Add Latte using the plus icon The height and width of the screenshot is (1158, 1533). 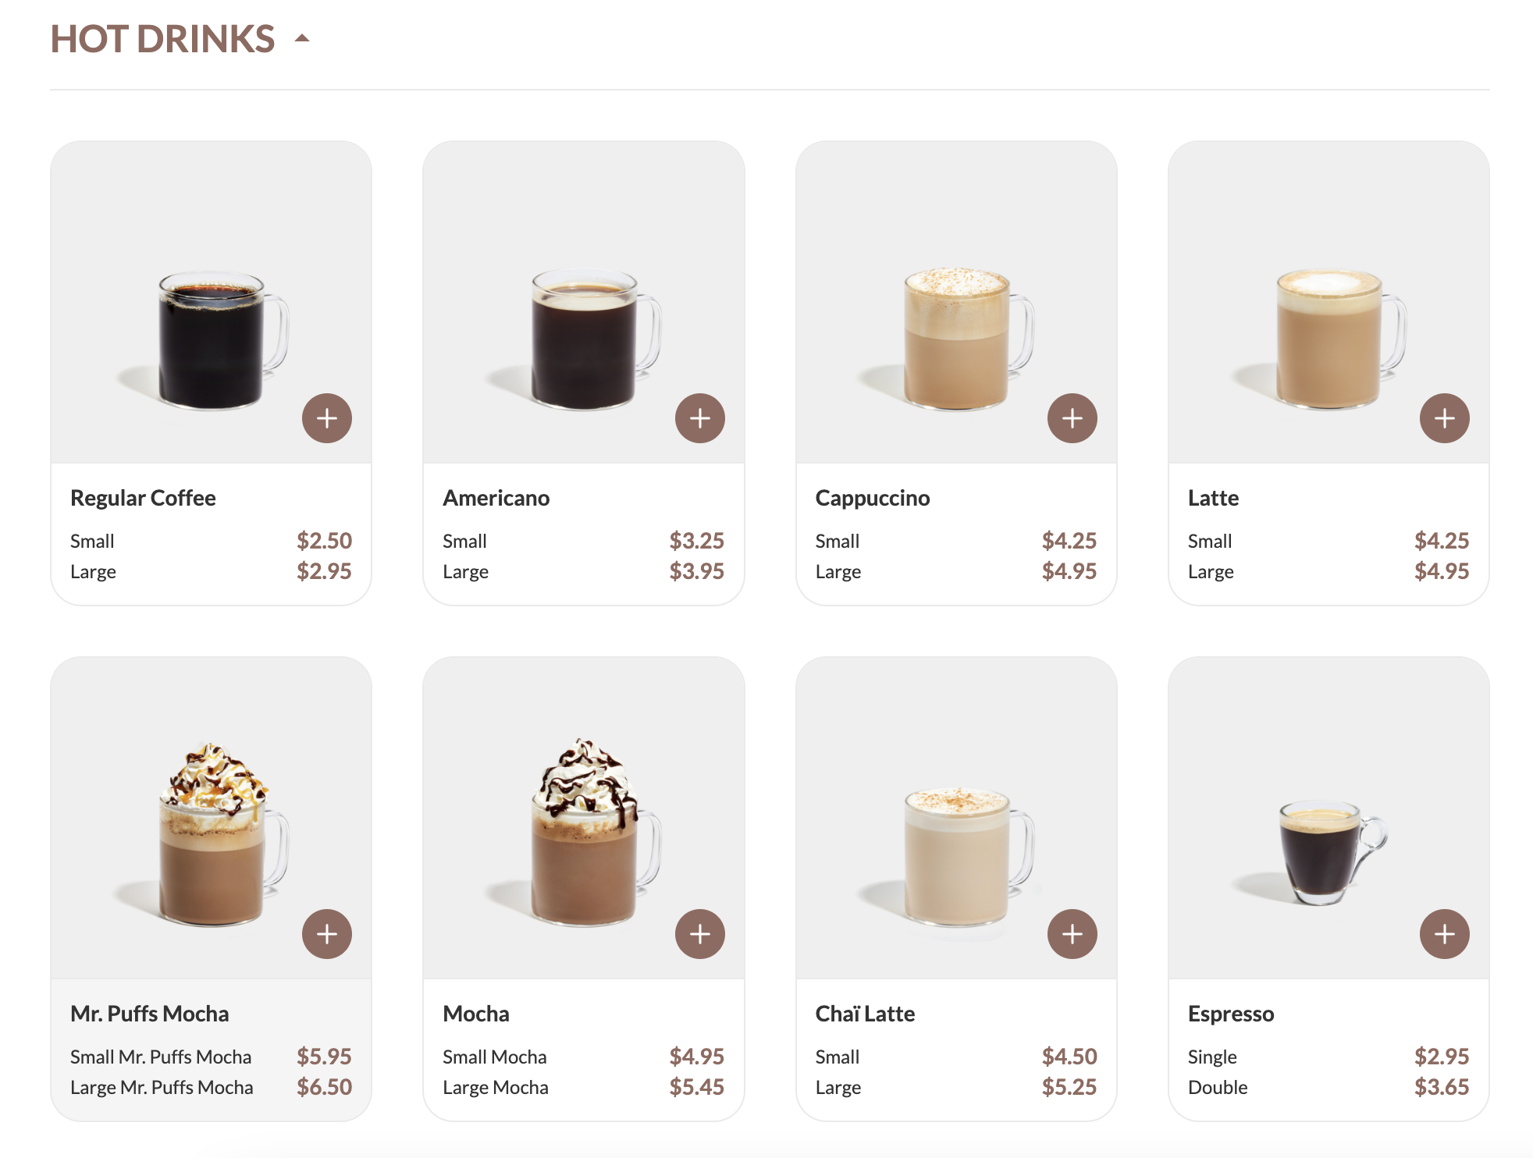click(1444, 418)
